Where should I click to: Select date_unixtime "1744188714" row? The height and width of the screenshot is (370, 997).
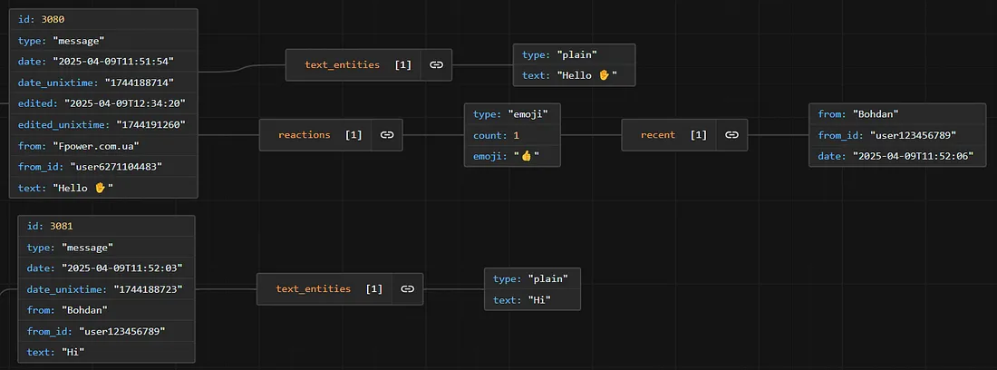104,83
